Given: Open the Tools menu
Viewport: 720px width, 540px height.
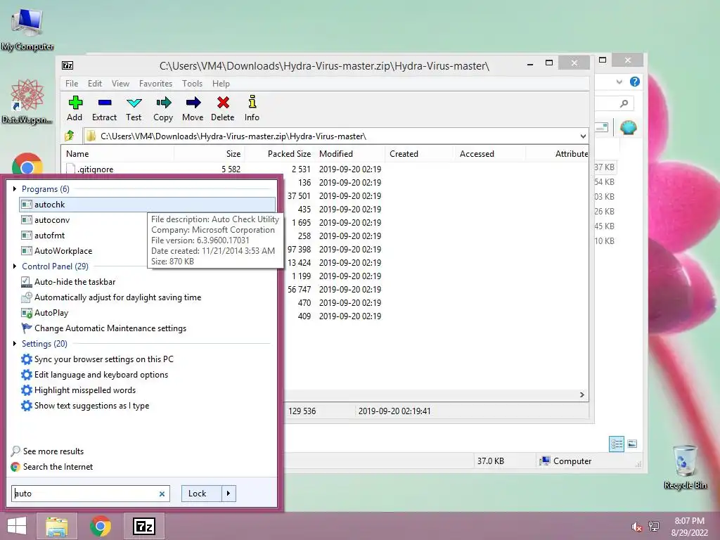Looking at the screenshot, I should [192, 84].
